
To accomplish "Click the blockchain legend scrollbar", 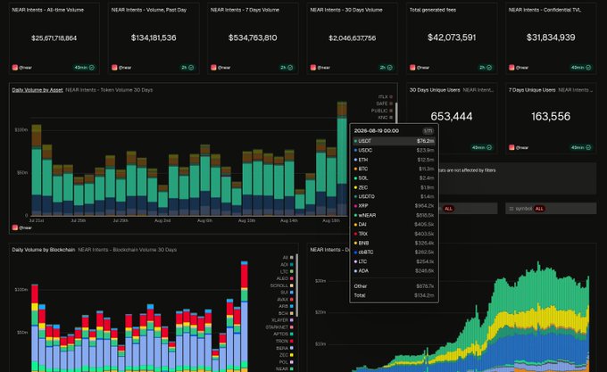I will coord(297,285).
